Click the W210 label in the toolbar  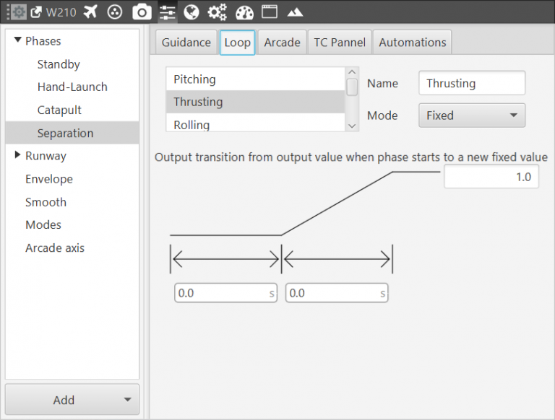[61, 12]
